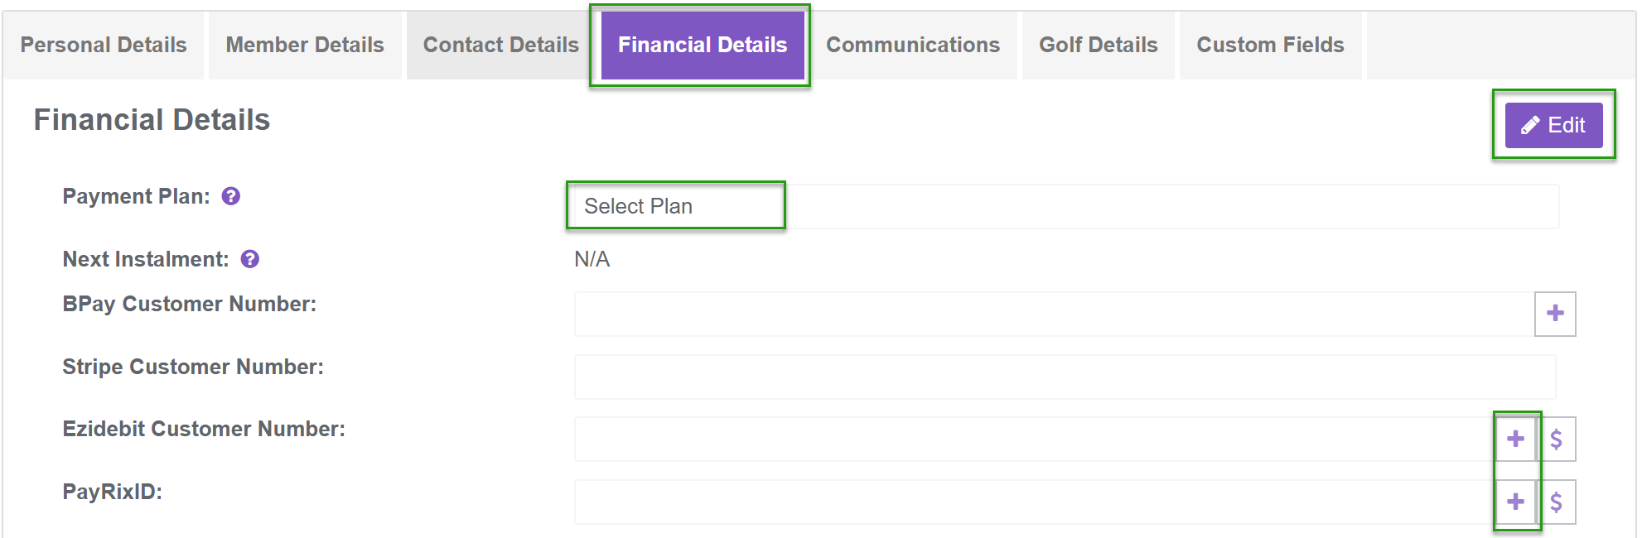
Task: Open the Member Details tab
Action: click(x=305, y=45)
